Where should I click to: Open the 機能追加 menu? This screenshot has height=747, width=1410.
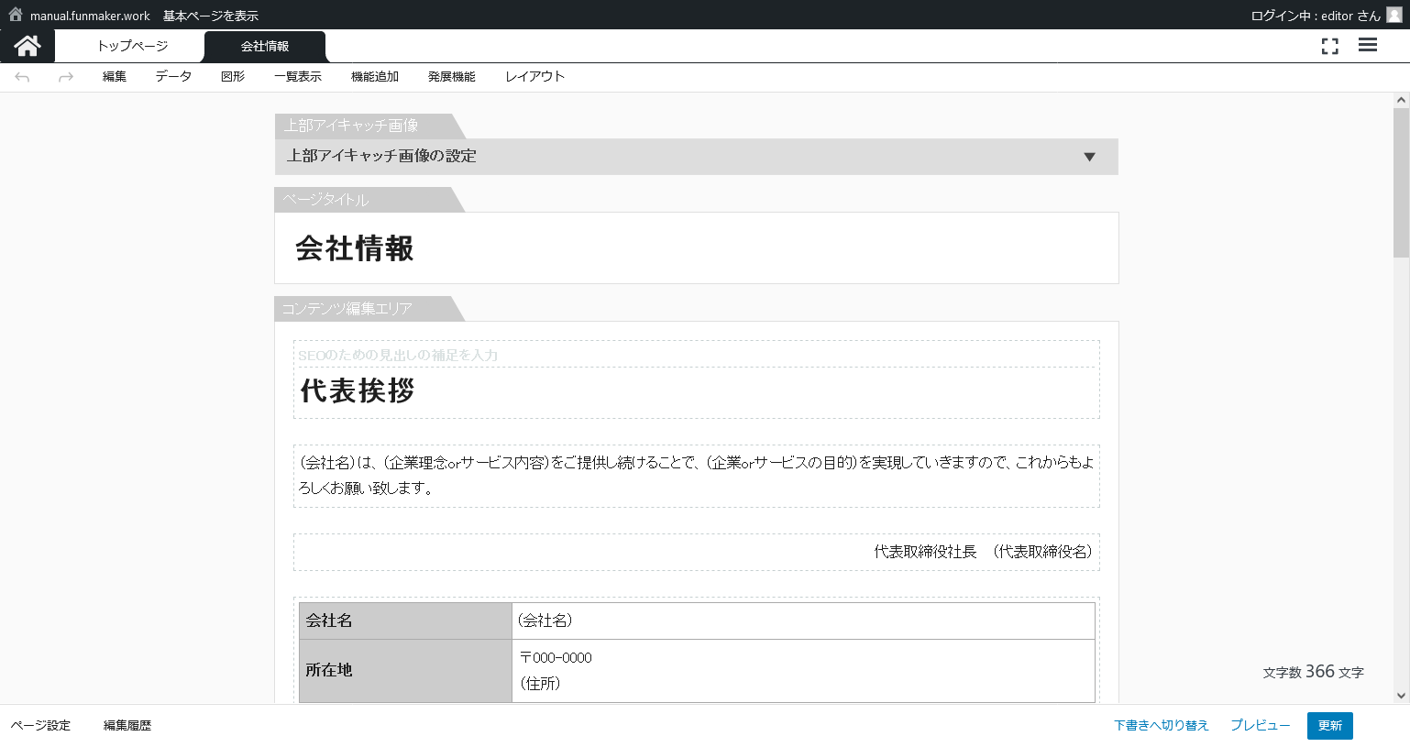tap(375, 77)
